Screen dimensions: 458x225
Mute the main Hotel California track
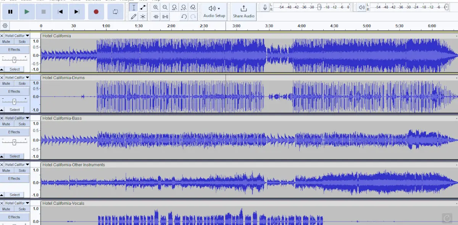pyautogui.click(x=6, y=42)
